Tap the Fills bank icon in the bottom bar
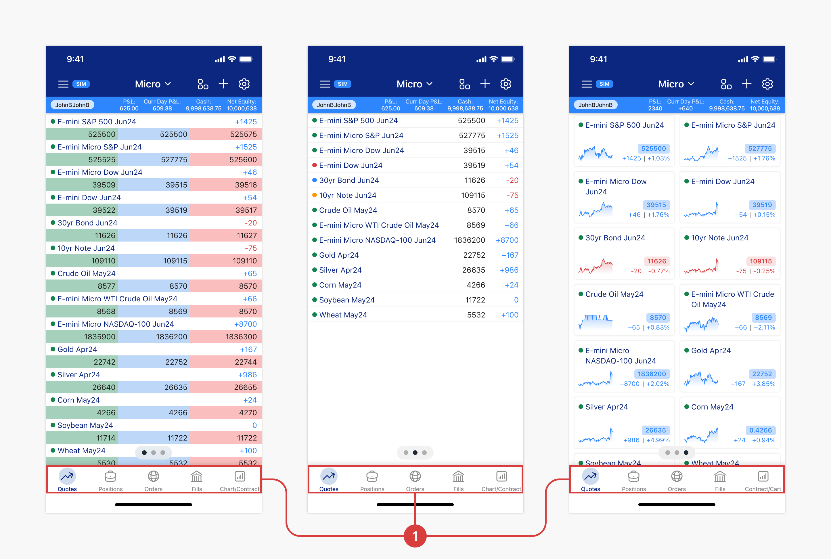 [x=197, y=476]
